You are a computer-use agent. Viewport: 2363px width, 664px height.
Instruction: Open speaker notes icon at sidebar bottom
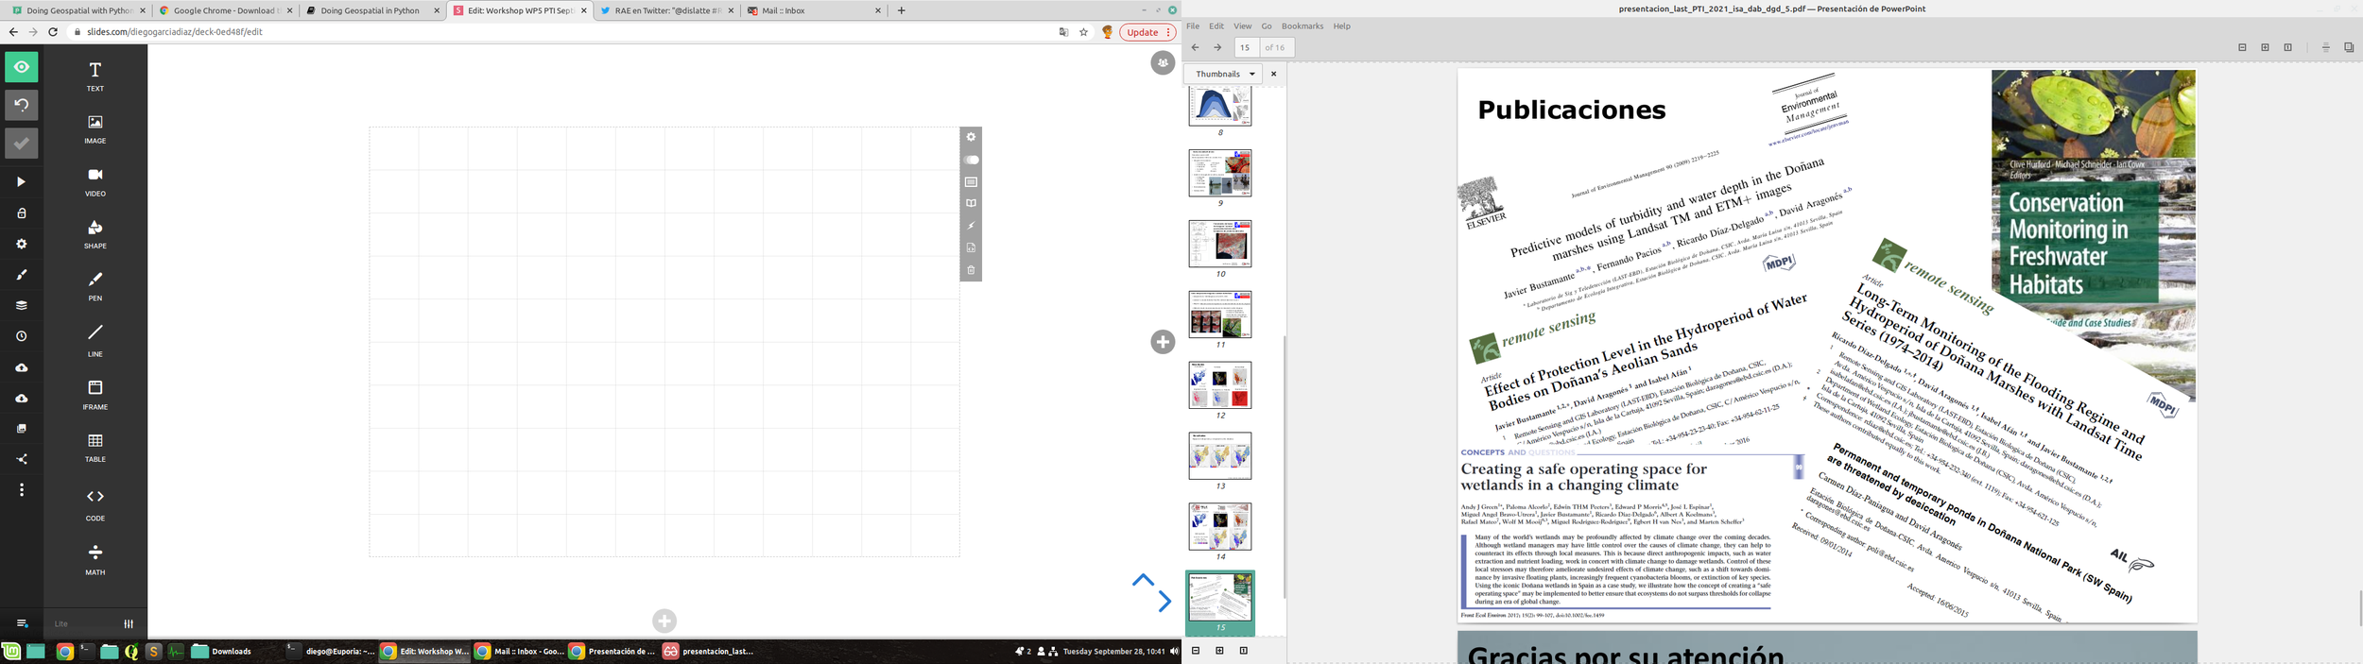pos(22,623)
